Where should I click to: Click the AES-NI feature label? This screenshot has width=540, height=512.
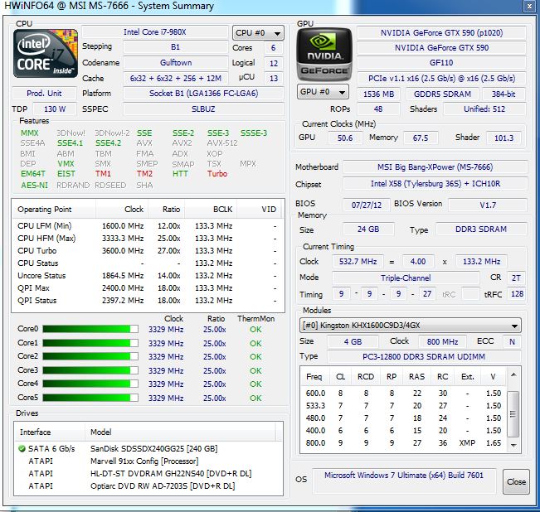(34, 185)
